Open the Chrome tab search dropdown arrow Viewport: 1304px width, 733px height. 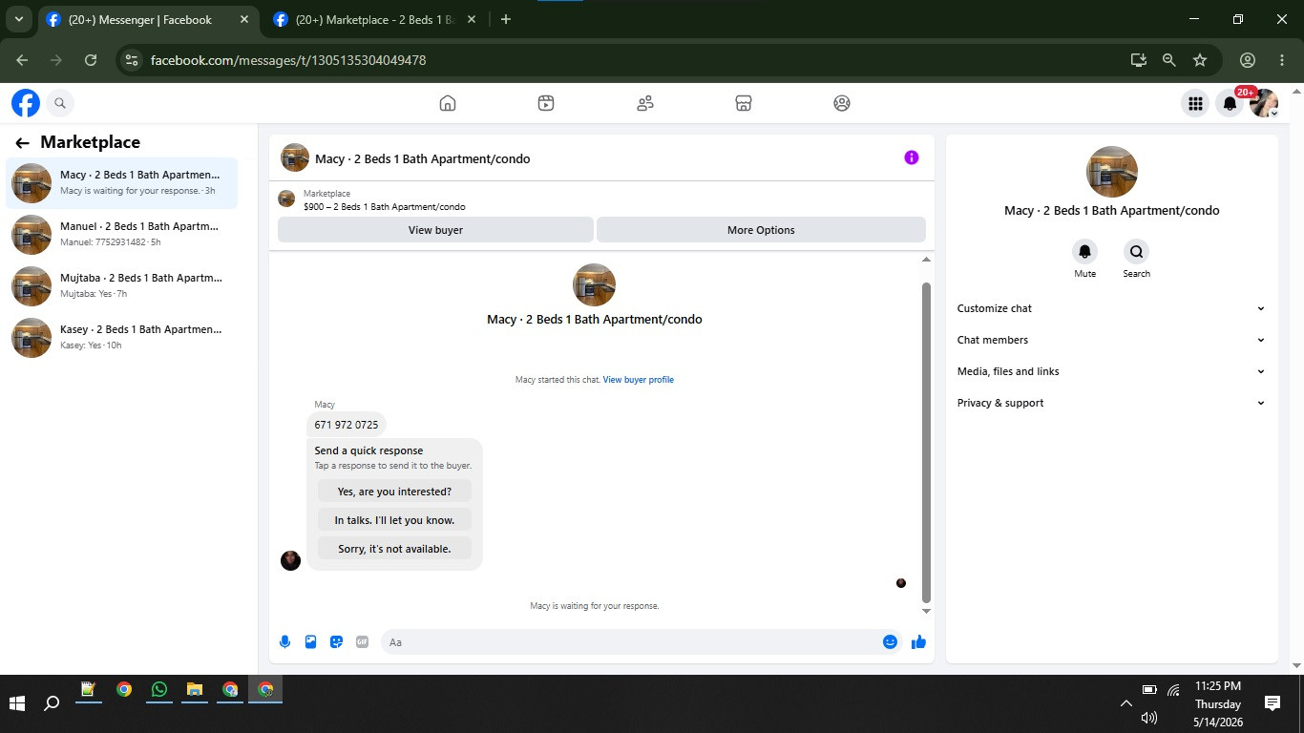click(18, 19)
